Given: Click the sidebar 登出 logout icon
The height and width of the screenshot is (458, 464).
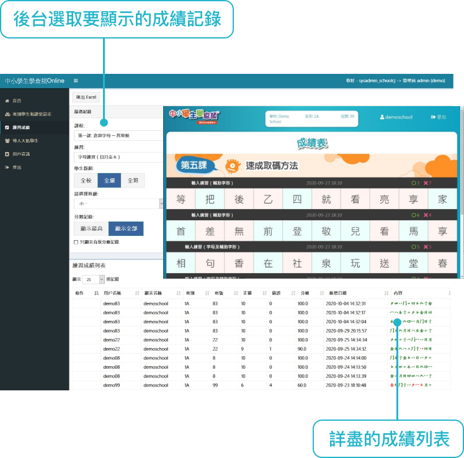Looking at the screenshot, I should [7, 167].
